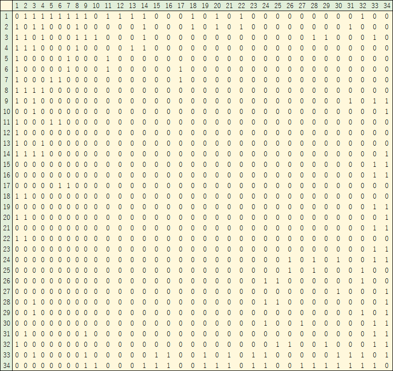Click the 0 at row 20, column 18
393x371 pixels.
coord(193,218)
